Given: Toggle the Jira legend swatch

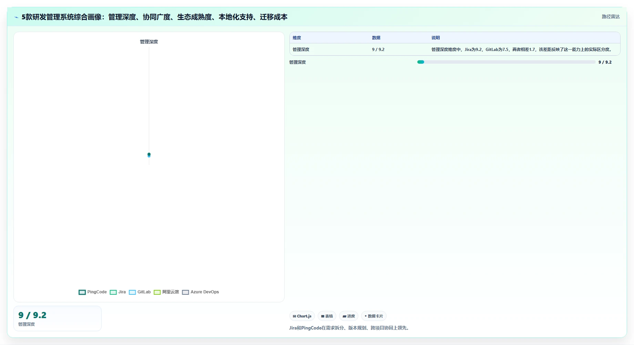Looking at the screenshot, I should point(113,292).
